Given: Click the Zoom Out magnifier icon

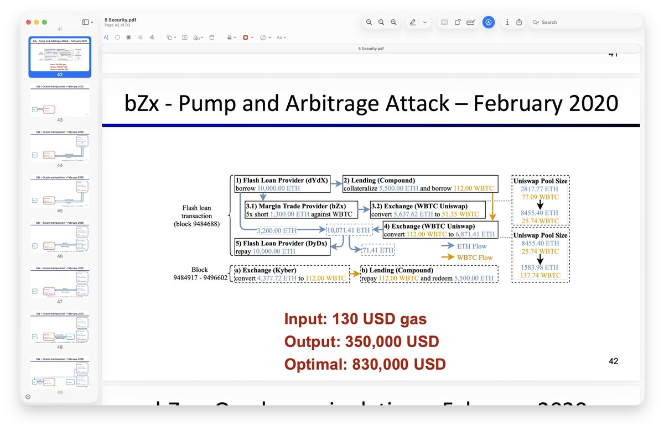Looking at the screenshot, I should tap(369, 22).
